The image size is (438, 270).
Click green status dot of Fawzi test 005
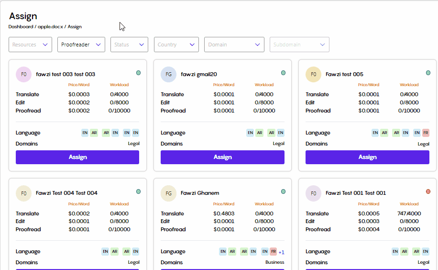point(428,73)
